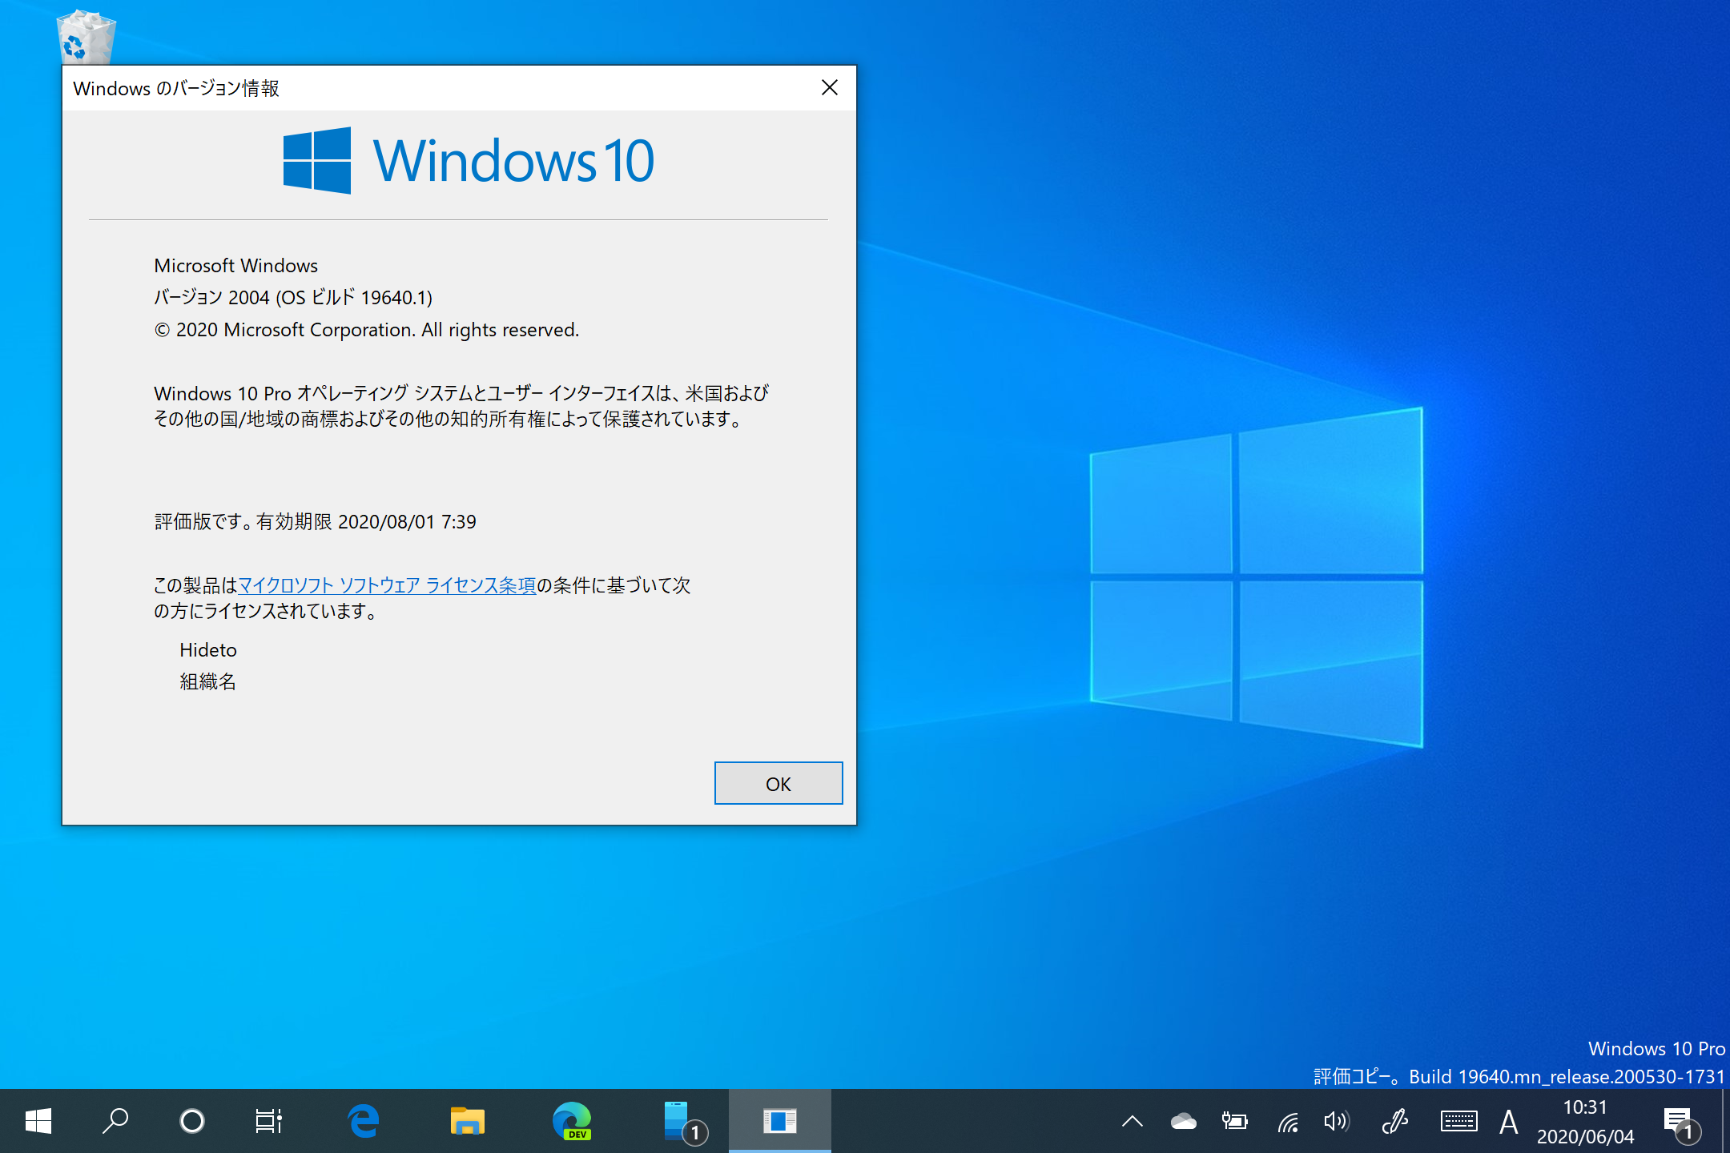Open Task View
Viewport: 1730px width, 1153px height.
coord(268,1120)
